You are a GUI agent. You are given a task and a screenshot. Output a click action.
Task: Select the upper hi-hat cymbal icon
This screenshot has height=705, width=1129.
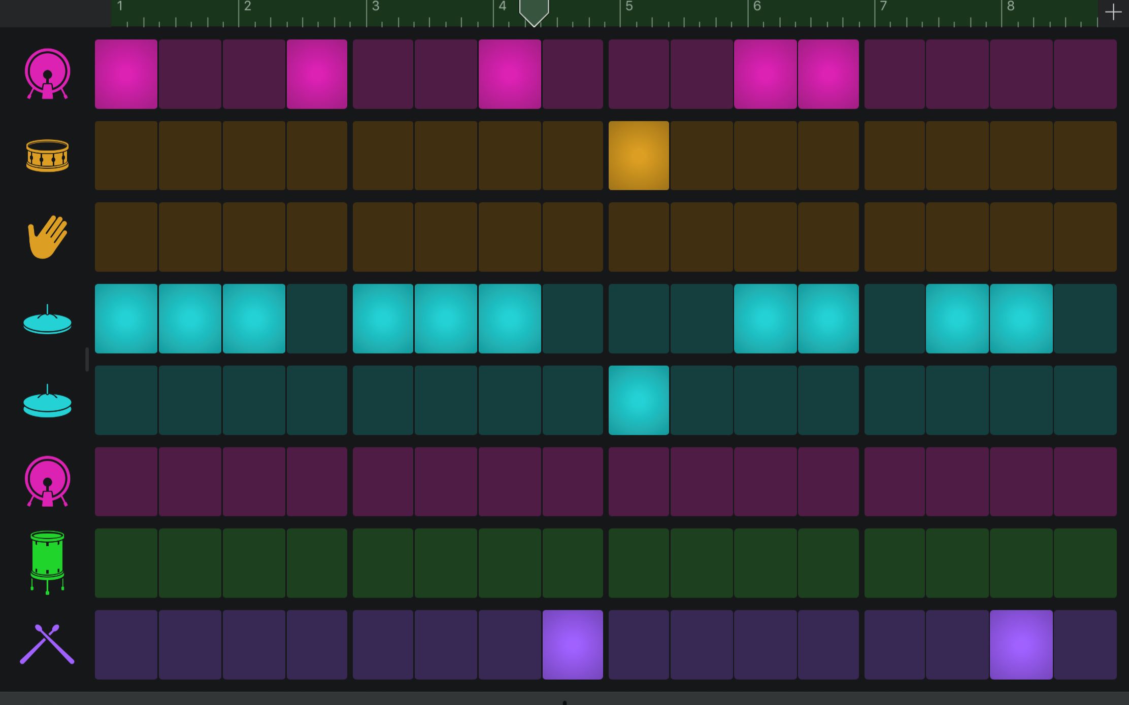coord(47,319)
